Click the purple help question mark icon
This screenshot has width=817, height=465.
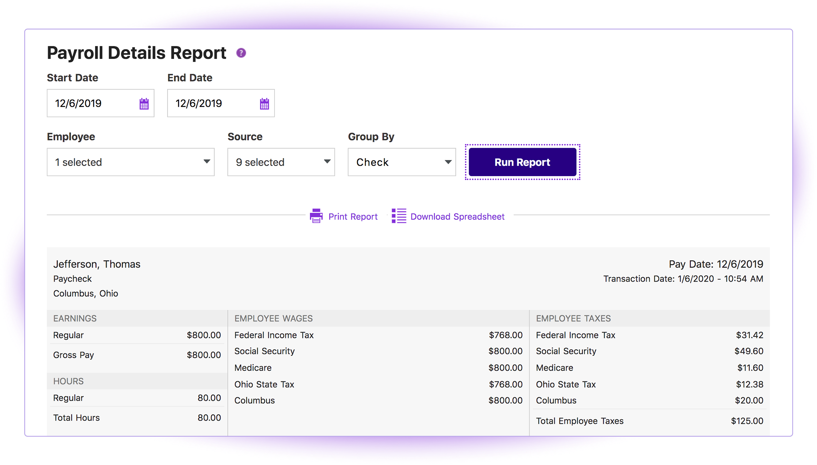[x=241, y=53]
